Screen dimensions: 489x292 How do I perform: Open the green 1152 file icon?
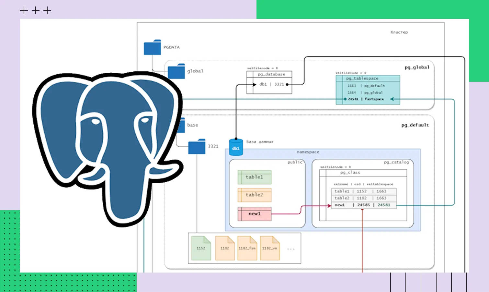coord(201,248)
